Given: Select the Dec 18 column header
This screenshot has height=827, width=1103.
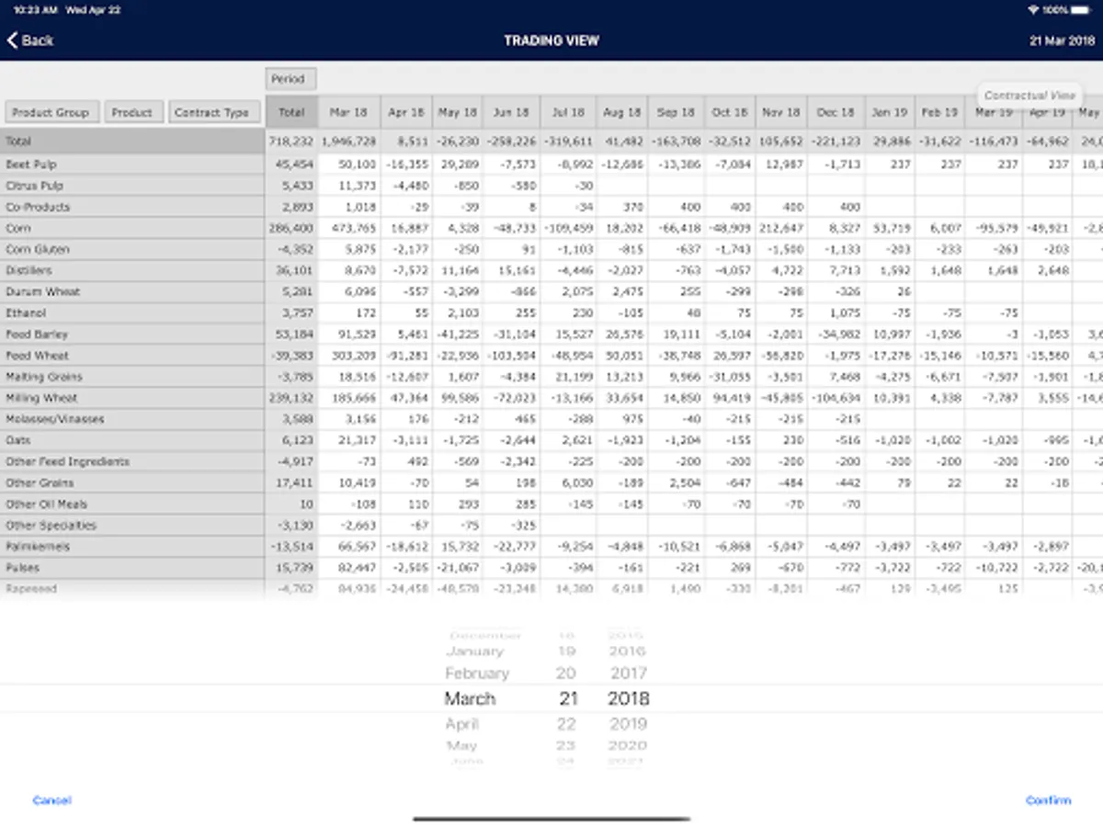Looking at the screenshot, I should pos(836,112).
